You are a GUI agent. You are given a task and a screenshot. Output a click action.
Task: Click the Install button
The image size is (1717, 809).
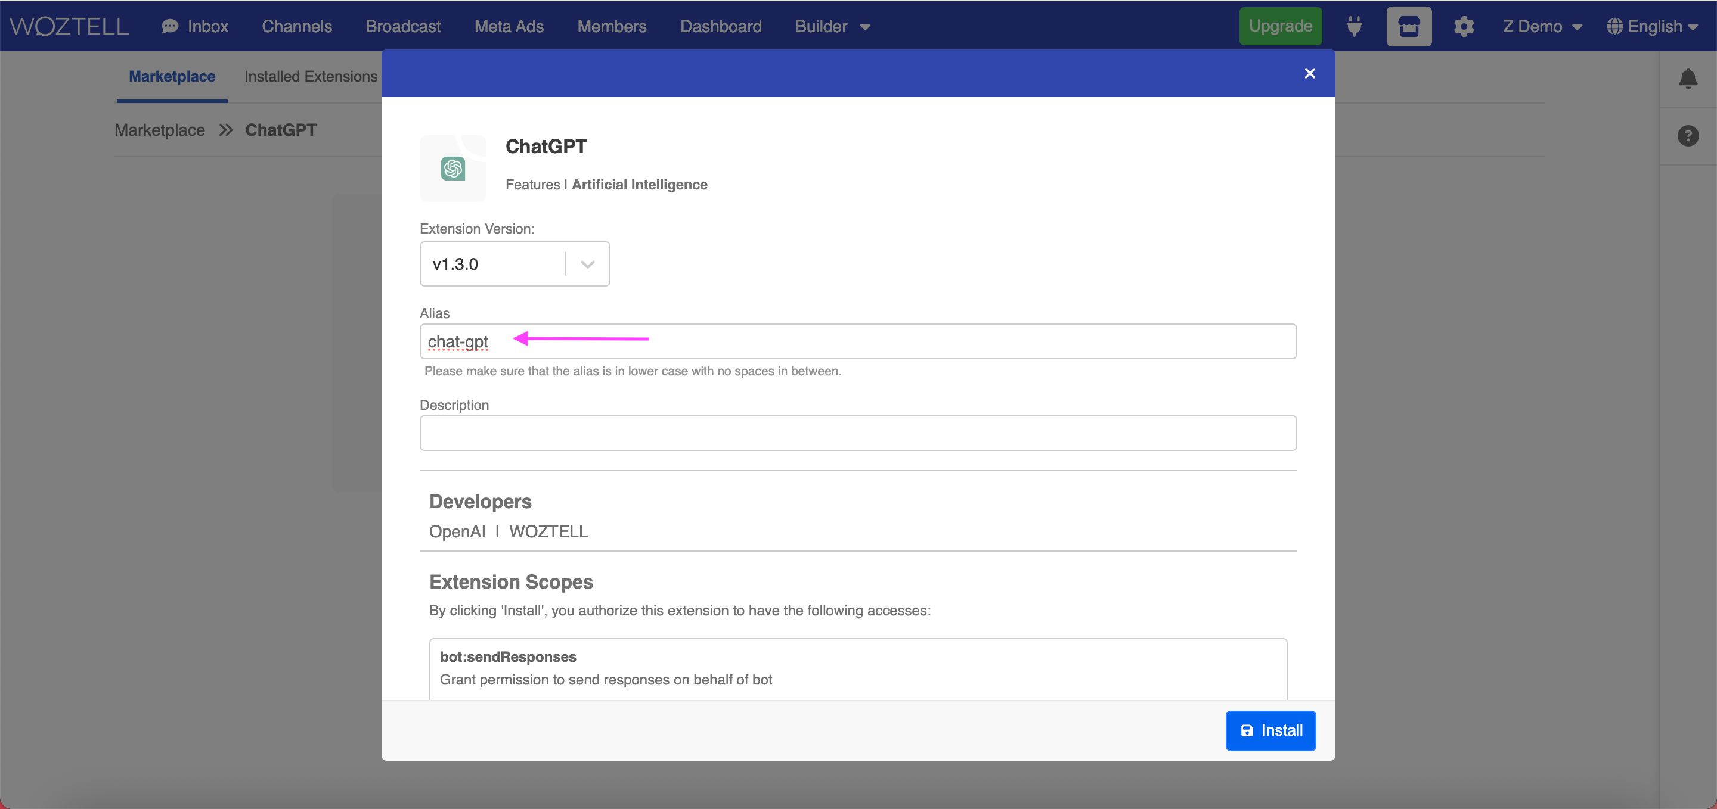[x=1270, y=730]
